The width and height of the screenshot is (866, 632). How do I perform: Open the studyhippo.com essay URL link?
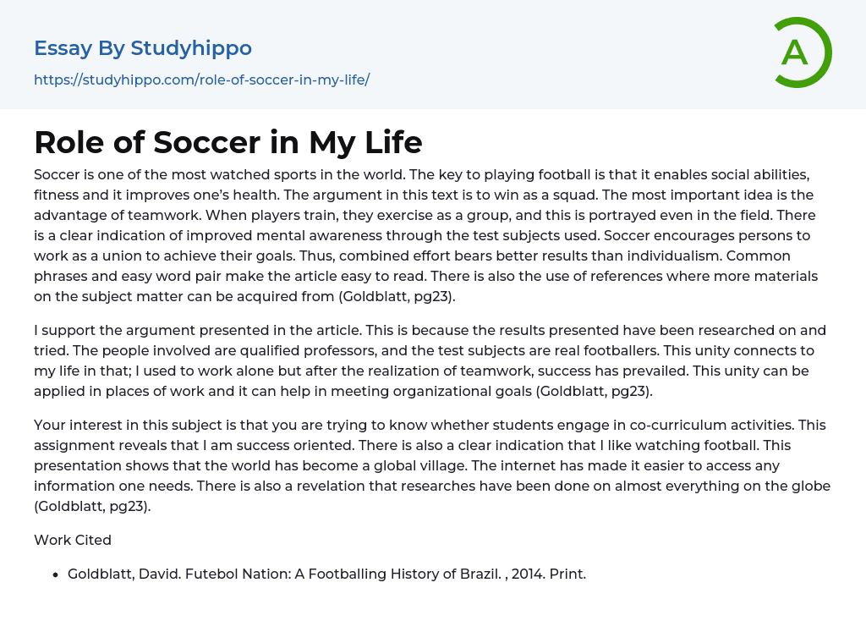(x=201, y=80)
